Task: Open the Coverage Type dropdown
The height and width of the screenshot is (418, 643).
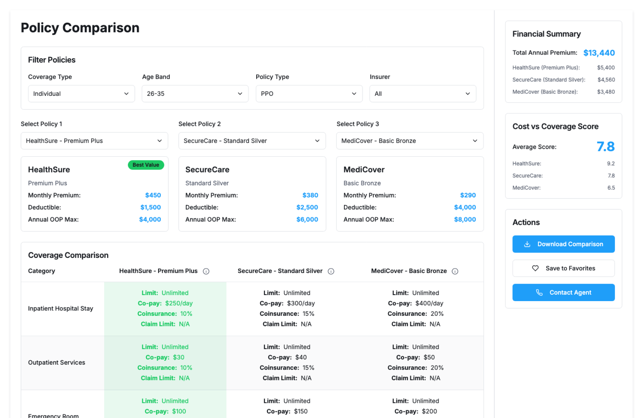Action: pyautogui.click(x=81, y=94)
